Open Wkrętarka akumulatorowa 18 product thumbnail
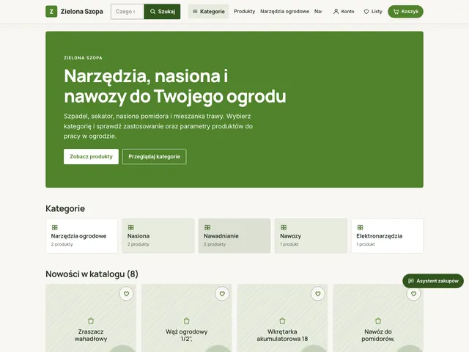Image resolution: width=469 pixels, height=352 pixels. coord(282,318)
